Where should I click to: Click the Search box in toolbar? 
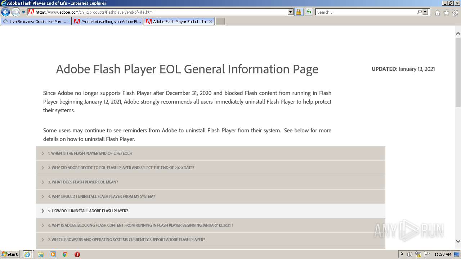click(366, 12)
